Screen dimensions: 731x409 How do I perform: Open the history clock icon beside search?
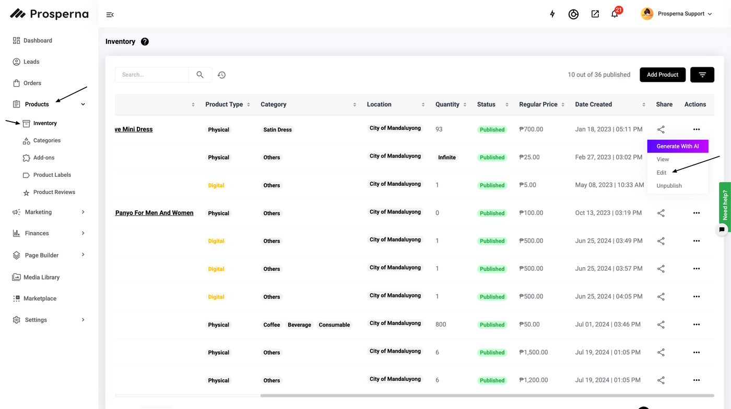click(221, 75)
